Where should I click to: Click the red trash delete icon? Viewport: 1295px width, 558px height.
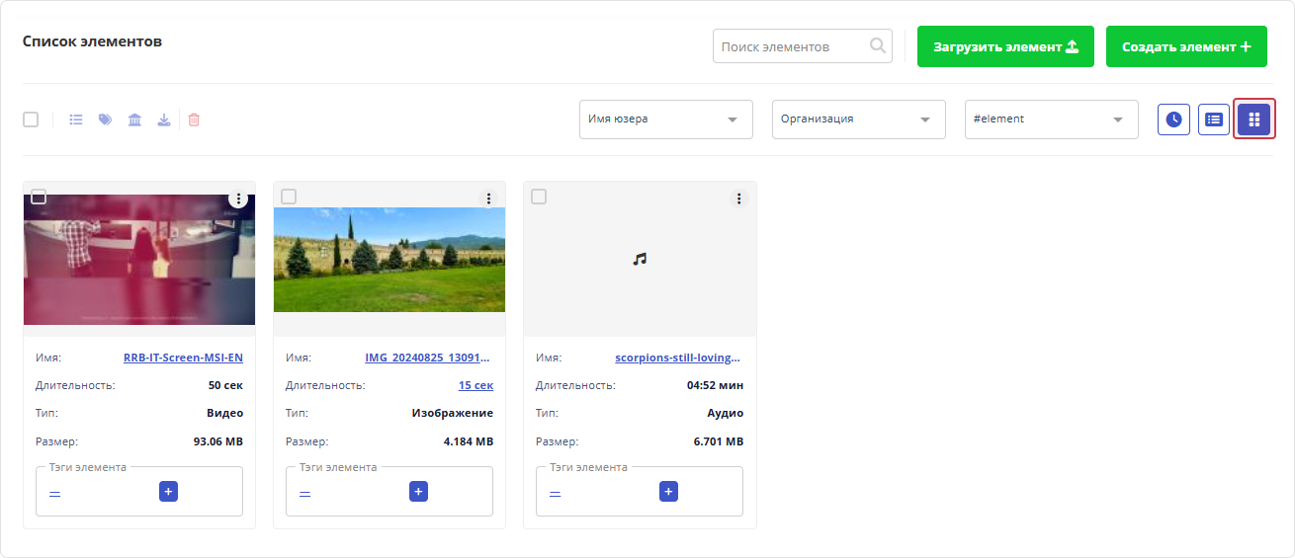click(x=194, y=120)
